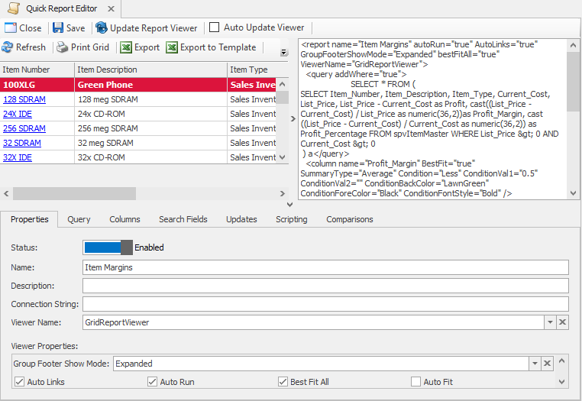Uncheck the Auto Links checkbox
The width and height of the screenshot is (582, 401).
coord(19,382)
